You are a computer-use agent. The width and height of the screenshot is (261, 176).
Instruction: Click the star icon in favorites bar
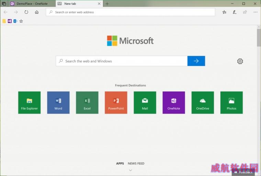[x=21, y=21]
